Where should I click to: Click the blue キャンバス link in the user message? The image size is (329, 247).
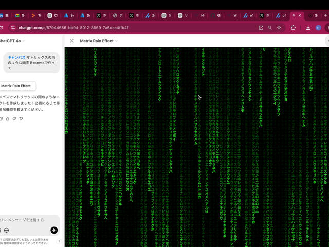pos(16,57)
